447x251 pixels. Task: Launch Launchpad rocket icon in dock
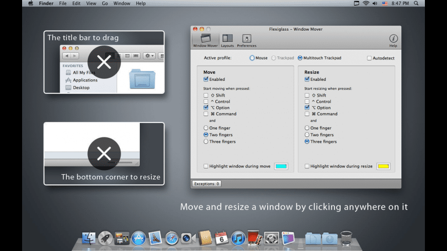[105, 238]
